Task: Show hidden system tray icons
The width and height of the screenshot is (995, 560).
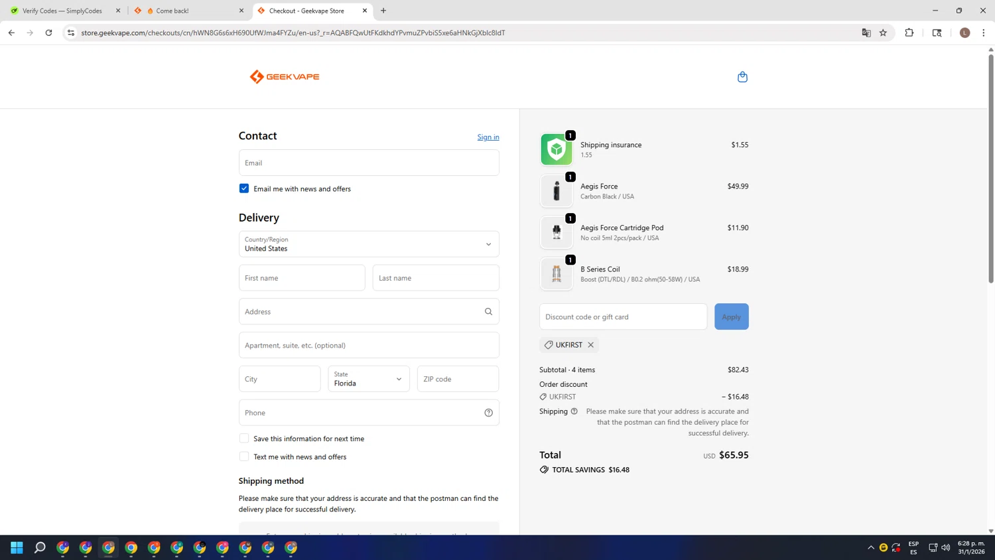Action: click(x=871, y=547)
